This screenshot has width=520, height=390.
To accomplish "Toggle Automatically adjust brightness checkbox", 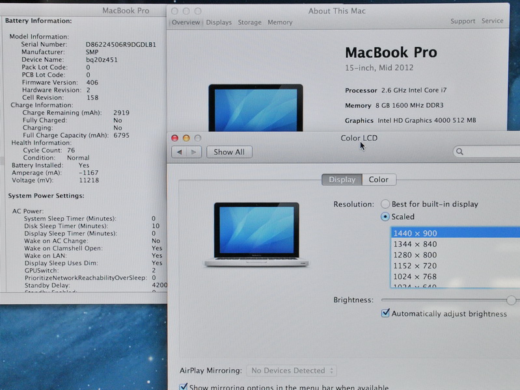I will point(385,313).
